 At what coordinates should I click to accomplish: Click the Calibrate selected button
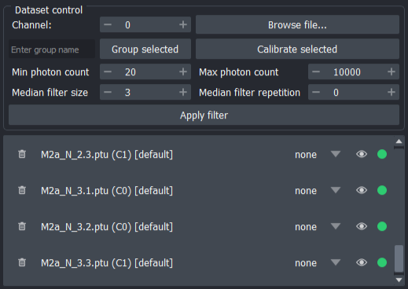pyautogui.click(x=297, y=49)
